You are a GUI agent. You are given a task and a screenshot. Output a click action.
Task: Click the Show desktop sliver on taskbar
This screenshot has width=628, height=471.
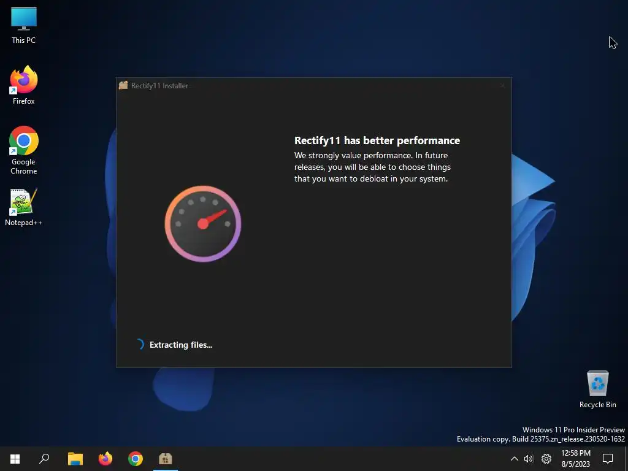point(626,459)
